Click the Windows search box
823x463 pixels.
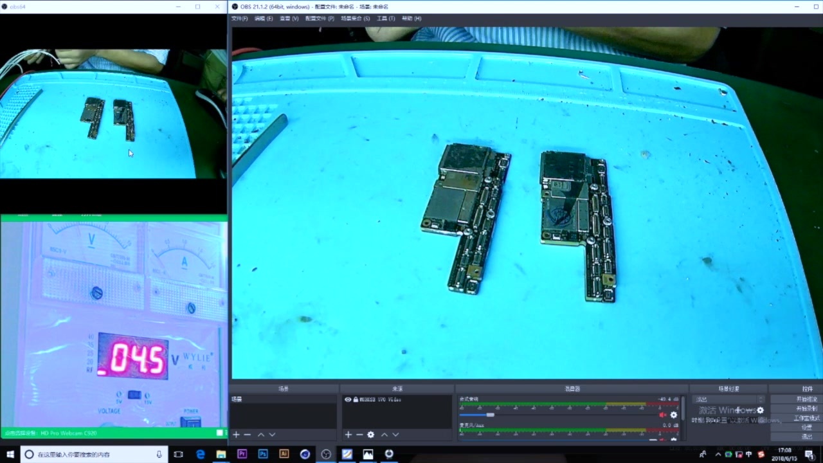95,454
